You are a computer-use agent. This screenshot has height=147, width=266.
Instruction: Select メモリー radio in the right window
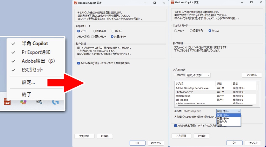[x=179, y=31]
